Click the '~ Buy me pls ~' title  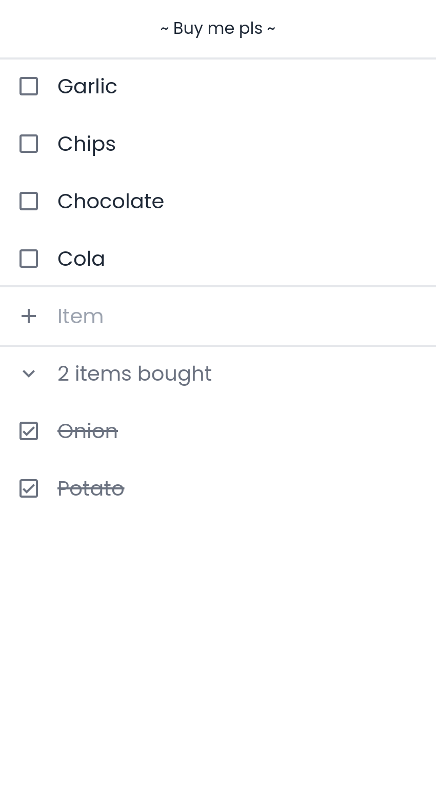tap(218, 28)
